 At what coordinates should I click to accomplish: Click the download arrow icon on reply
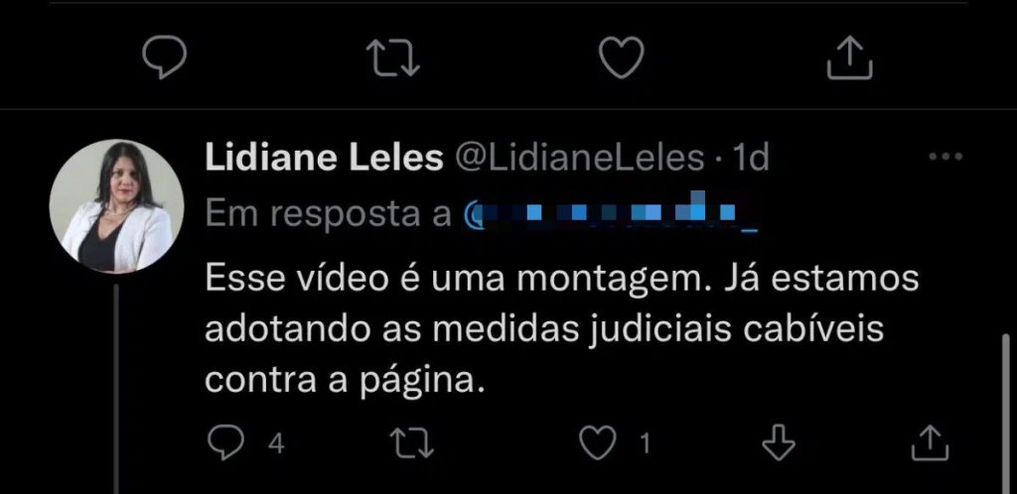coord(778,442)
